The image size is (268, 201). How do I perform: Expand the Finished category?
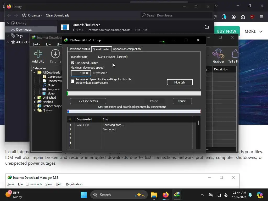click(x=34, y=102)
